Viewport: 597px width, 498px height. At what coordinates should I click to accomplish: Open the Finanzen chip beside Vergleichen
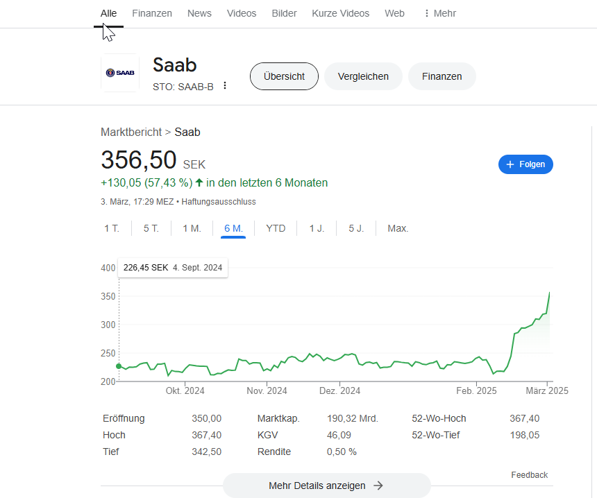click(442, 76)
